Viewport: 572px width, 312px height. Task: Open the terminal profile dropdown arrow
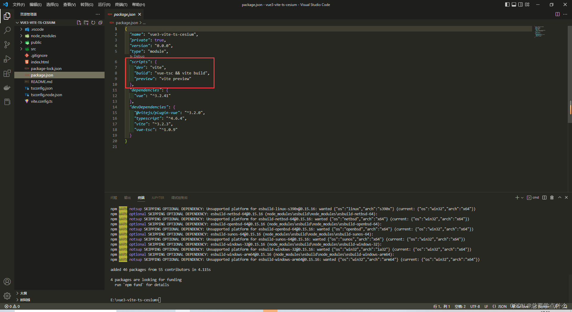[x=522, y=197]
